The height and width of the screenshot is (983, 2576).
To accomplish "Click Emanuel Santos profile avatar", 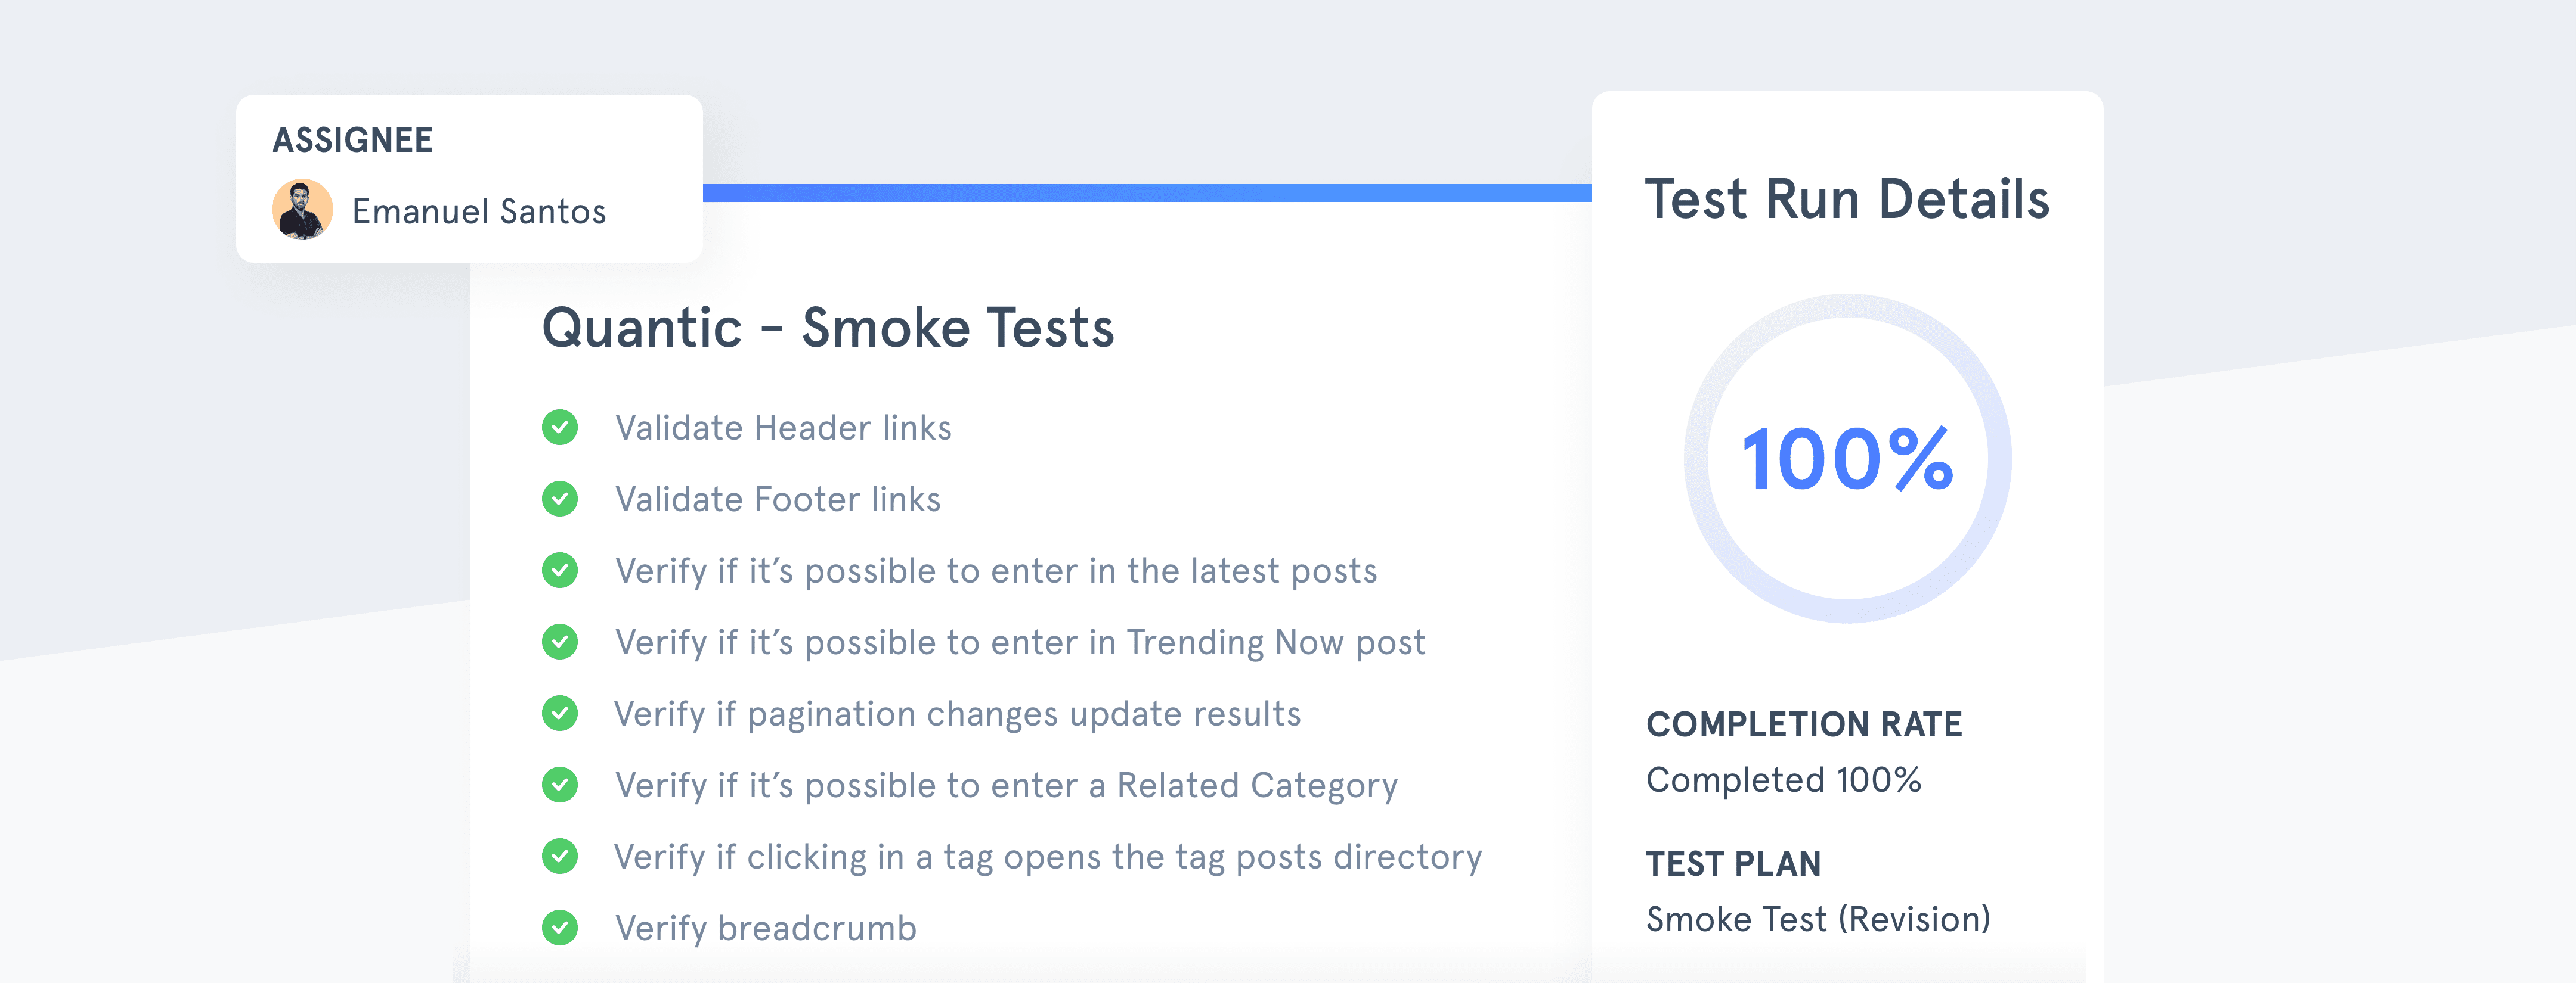I will pyautogui.click(x=302, y=210).
